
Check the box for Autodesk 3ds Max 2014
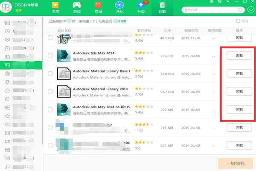click(50, 55)
